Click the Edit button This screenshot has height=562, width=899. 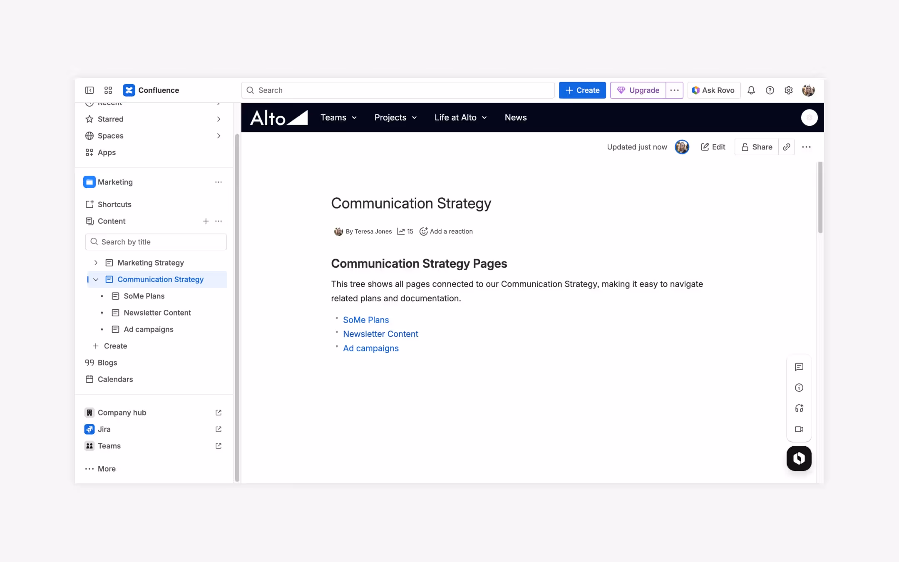point(713,147)
